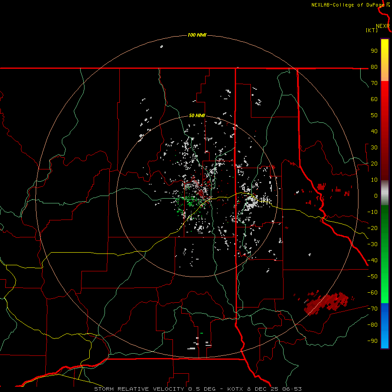Click the positive "20" scale label
The height and width of the screenshot is (392, 392).
coord(374,164)
